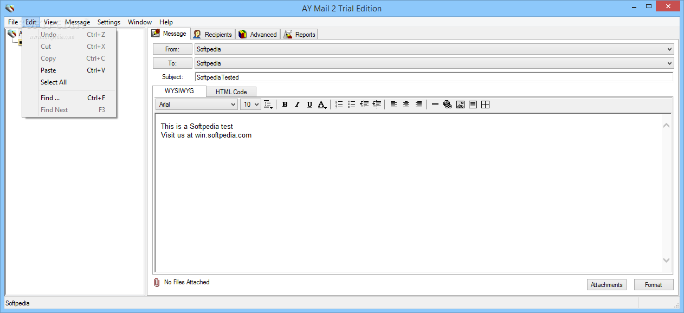Increase paragraph indent
The height and width of the screenshot is (313, 684).
[377, 105]
